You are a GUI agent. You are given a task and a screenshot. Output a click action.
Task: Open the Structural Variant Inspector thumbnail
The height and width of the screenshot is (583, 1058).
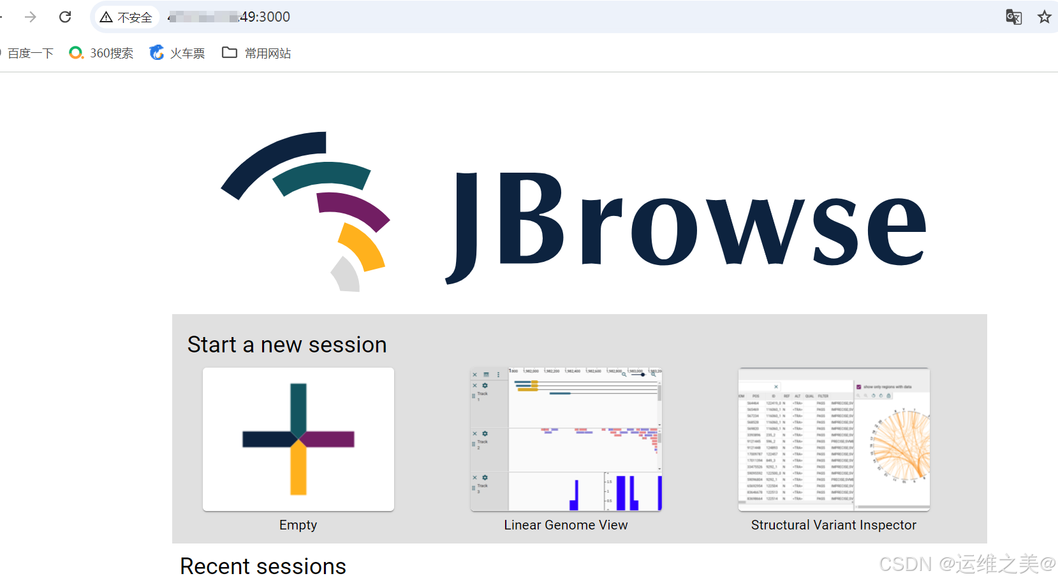pyautogui.click(x=834, y=439)
